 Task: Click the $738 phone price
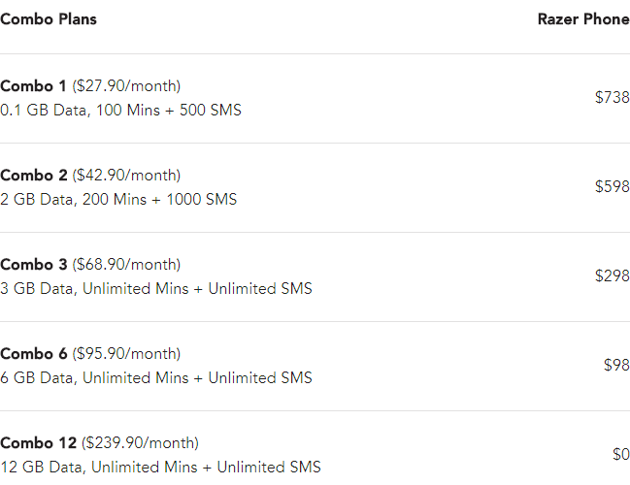click(612, 97)
